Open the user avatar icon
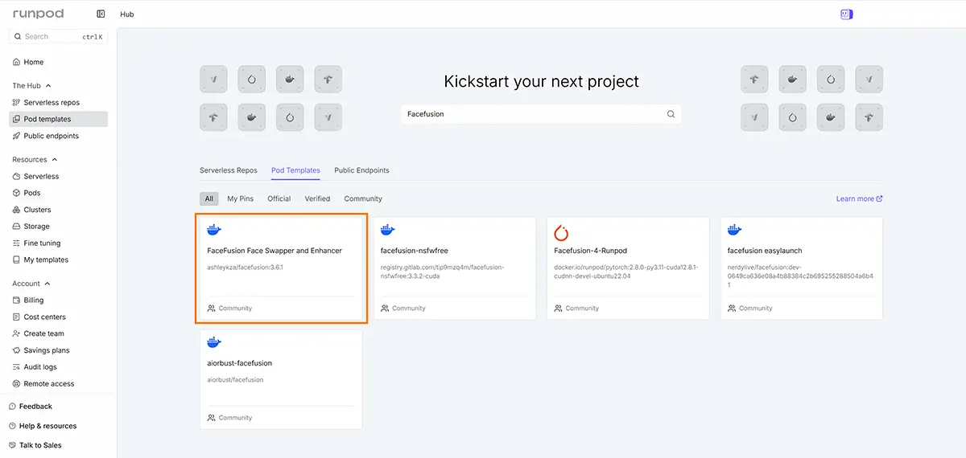The width and height of the screenshot is (966, 458). point(846,14)
